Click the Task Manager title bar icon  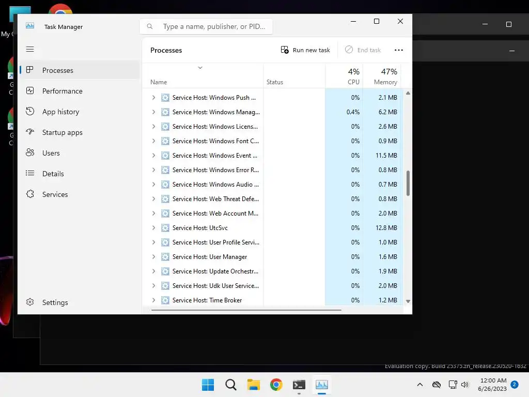coord(30,26)
